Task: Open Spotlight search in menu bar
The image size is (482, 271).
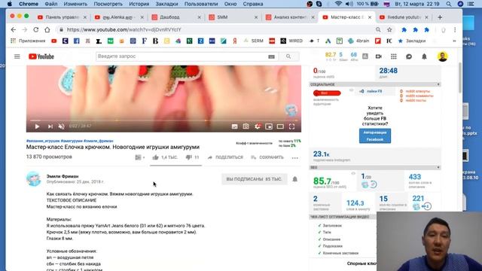Action: pos(449,4)
